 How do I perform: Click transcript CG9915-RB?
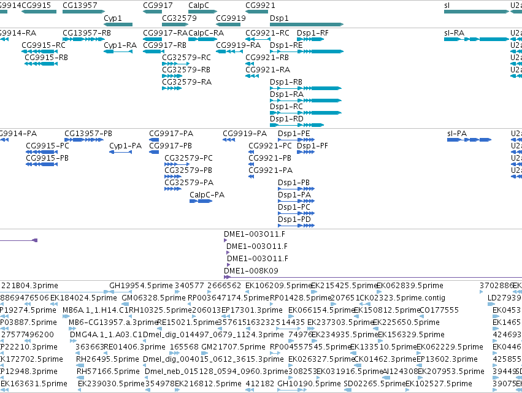pyautogui.click(x=41, y=64)
